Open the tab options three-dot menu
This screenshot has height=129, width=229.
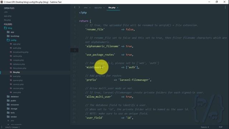[225, 7]
